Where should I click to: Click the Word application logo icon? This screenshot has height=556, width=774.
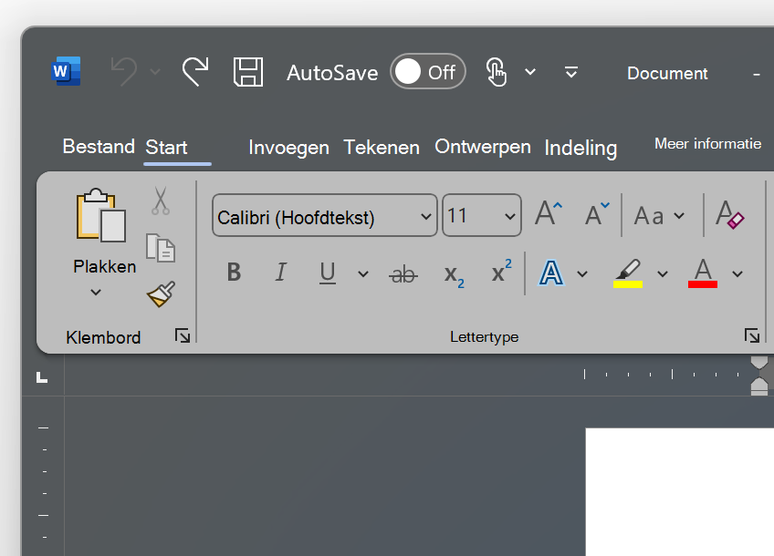pyautogui.click(x=66, y=71)
